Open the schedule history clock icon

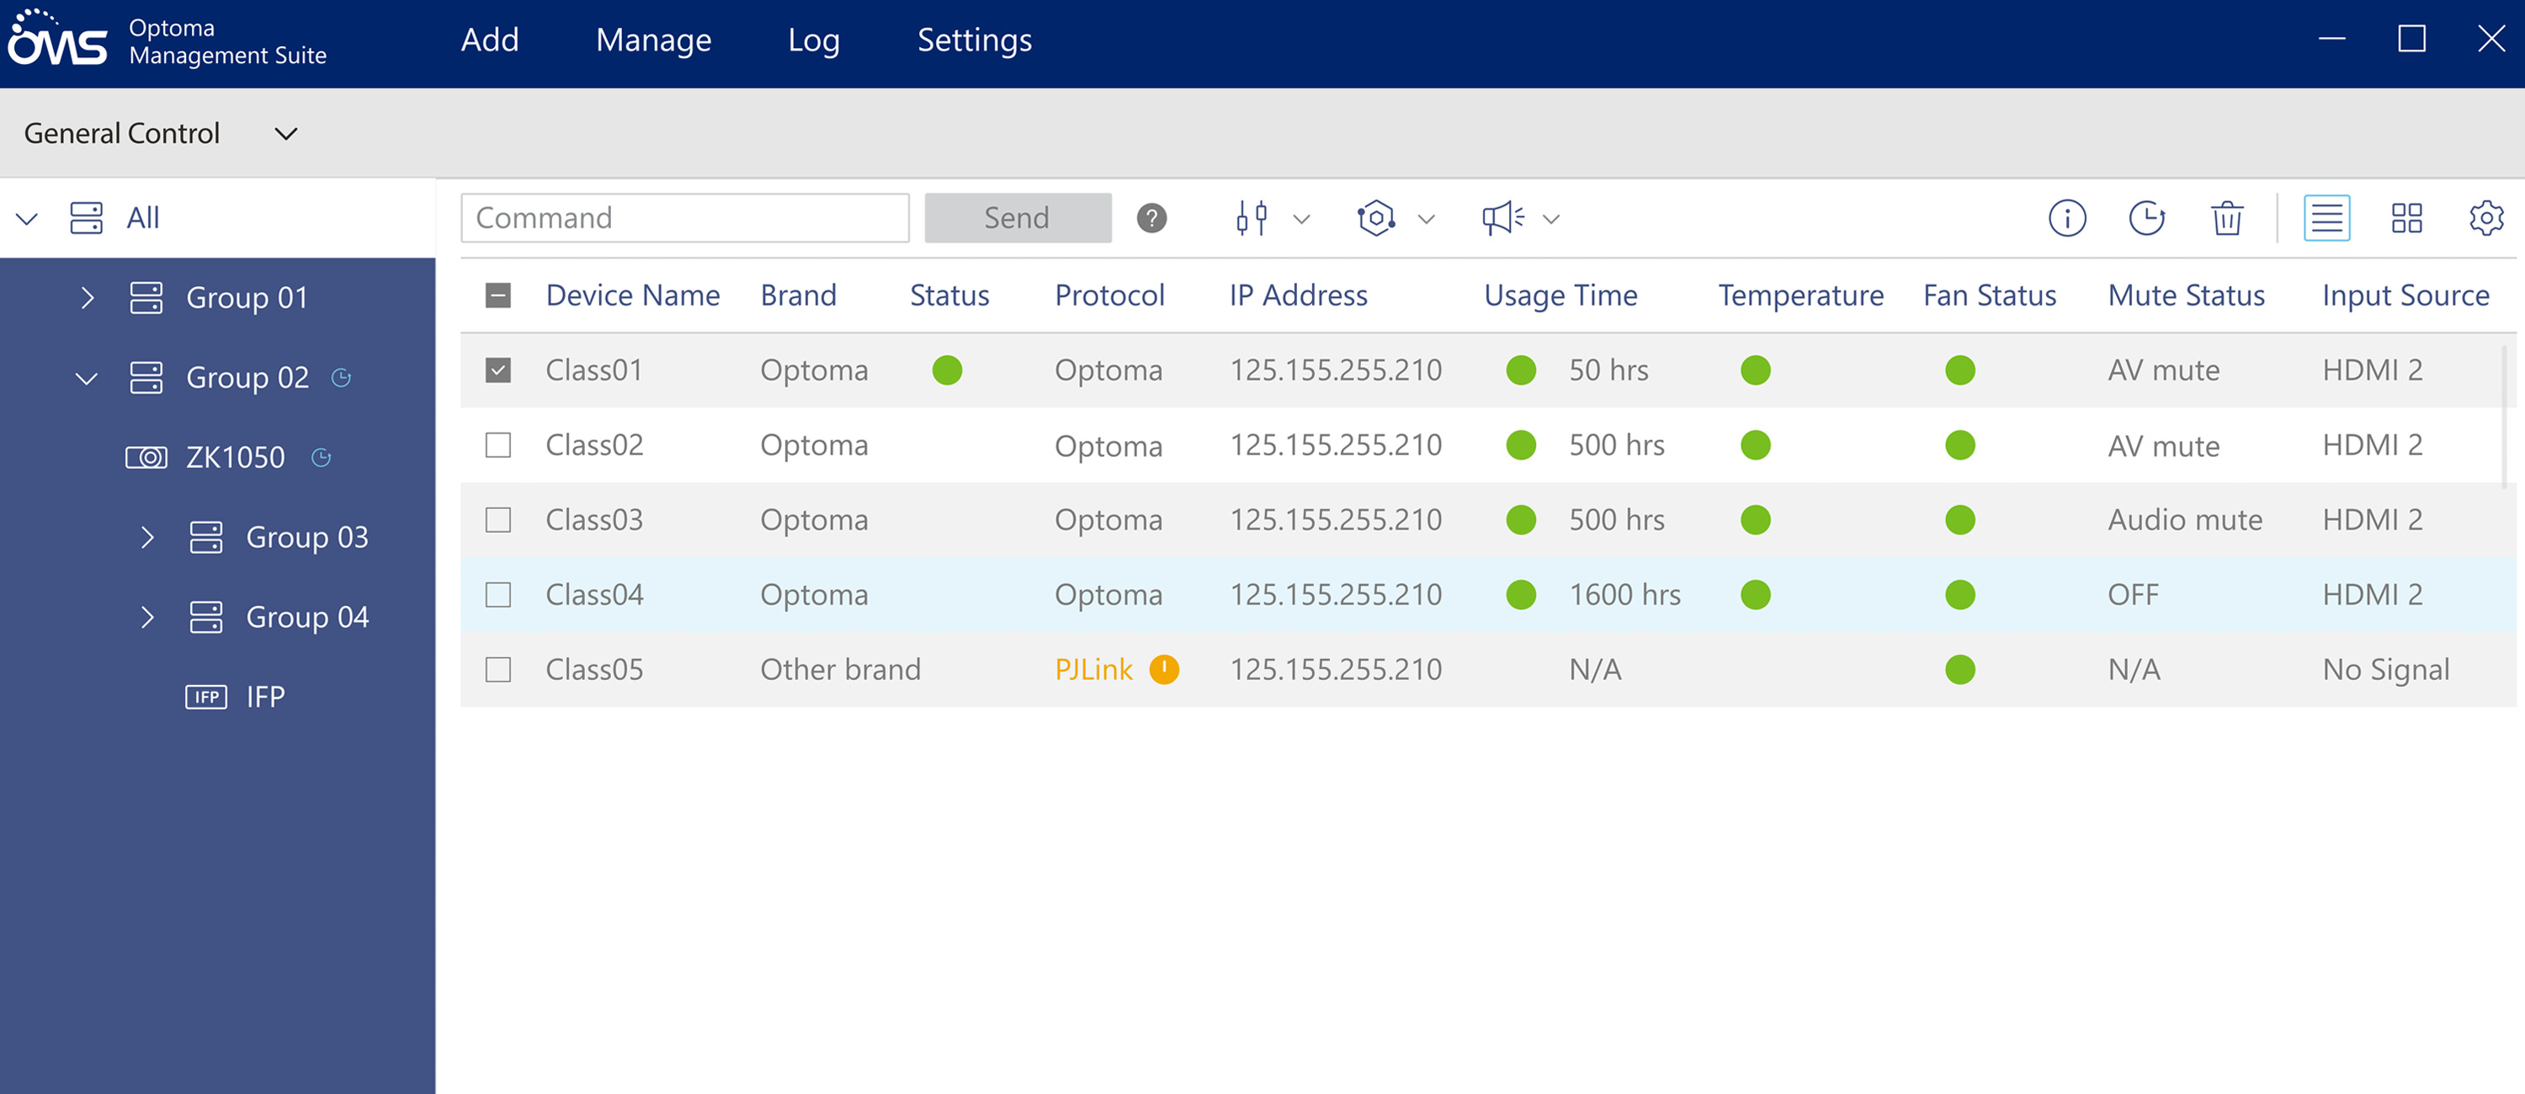[x=2146, y=218]
